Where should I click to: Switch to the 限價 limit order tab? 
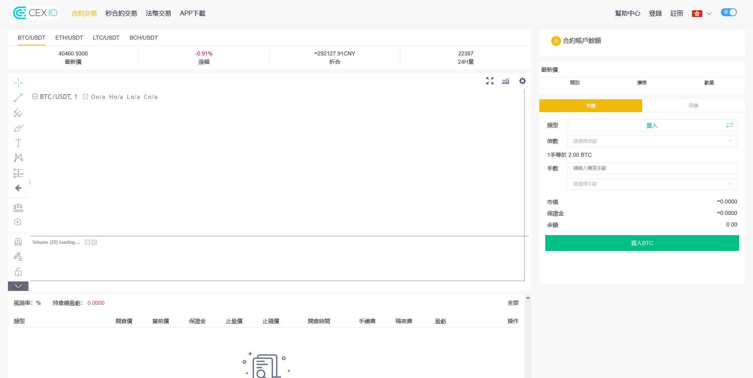tap(694, 106)
